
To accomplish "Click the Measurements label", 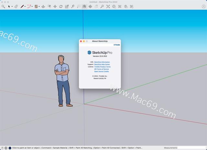I will (170, 148).
